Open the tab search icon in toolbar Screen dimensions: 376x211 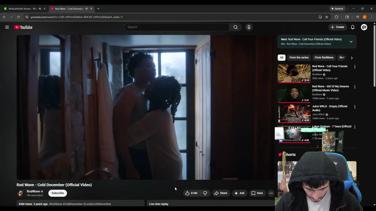347,17
